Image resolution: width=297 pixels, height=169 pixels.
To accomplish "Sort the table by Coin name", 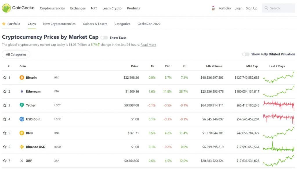I will pos(23,66).
